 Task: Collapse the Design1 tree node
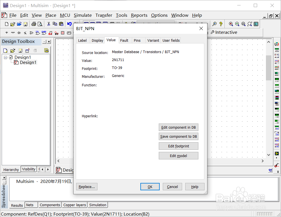(6, 57)
